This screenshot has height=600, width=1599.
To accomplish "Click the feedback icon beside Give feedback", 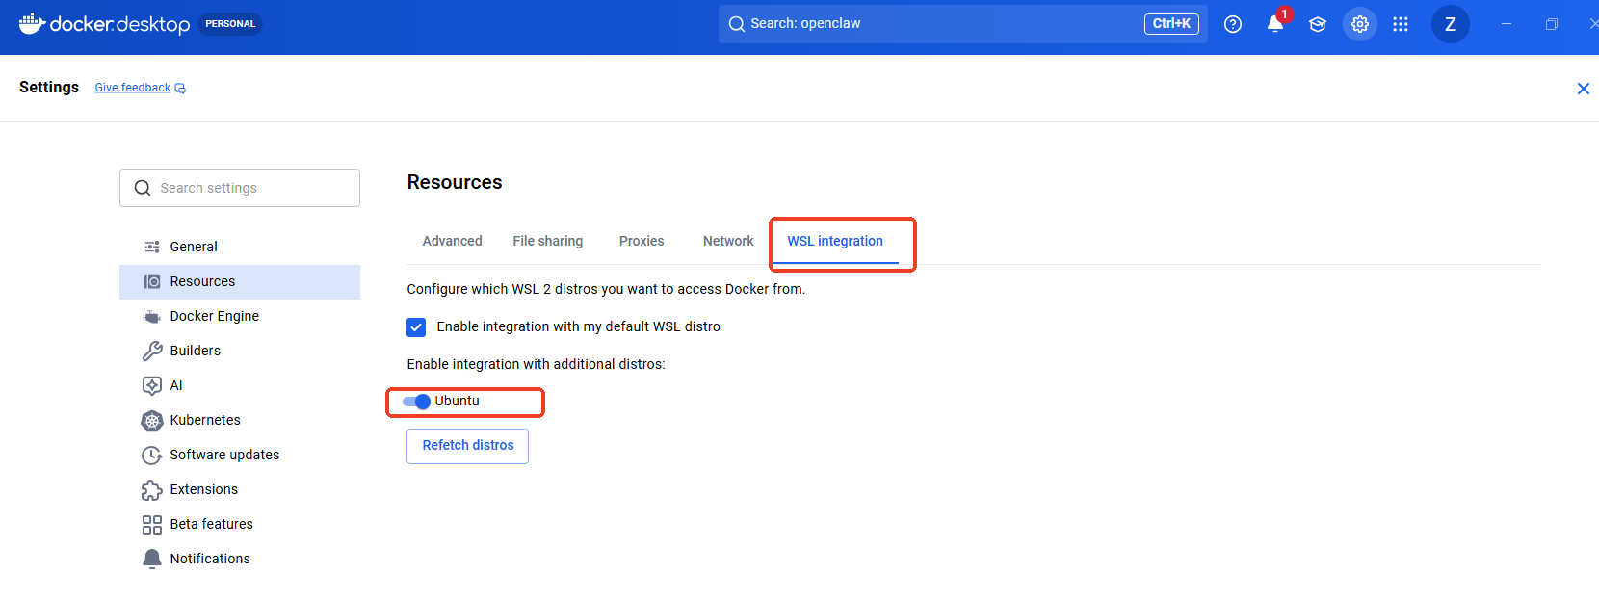I will point(180,88).
